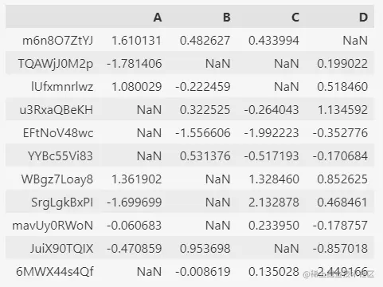Select row label TQAWjJ0M2p

coord(56,64)
